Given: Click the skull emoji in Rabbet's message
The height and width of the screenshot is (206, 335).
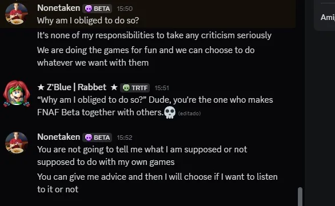Looking at the screenshot, I should pos(170,112).
